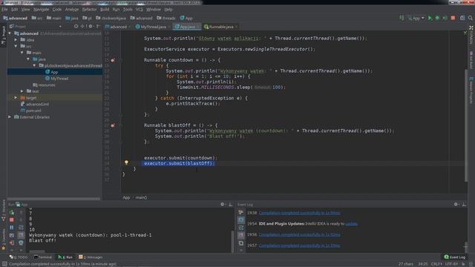Click the Exit icon in Run panel
The height and width of the screenshot is (267, 475).
[x=12, y=243]
